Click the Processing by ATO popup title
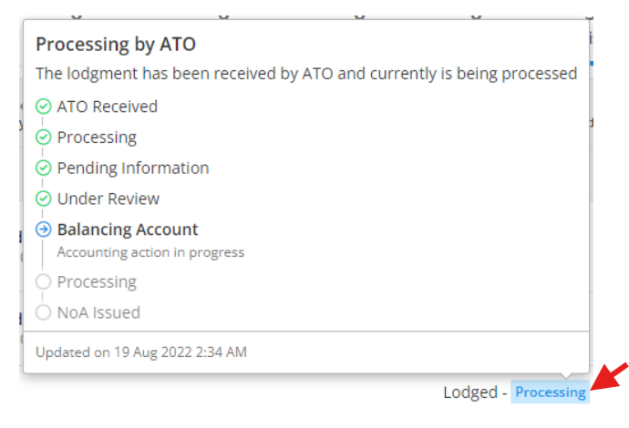This screenshot has height=428, width=629. [x=116, y=45]
